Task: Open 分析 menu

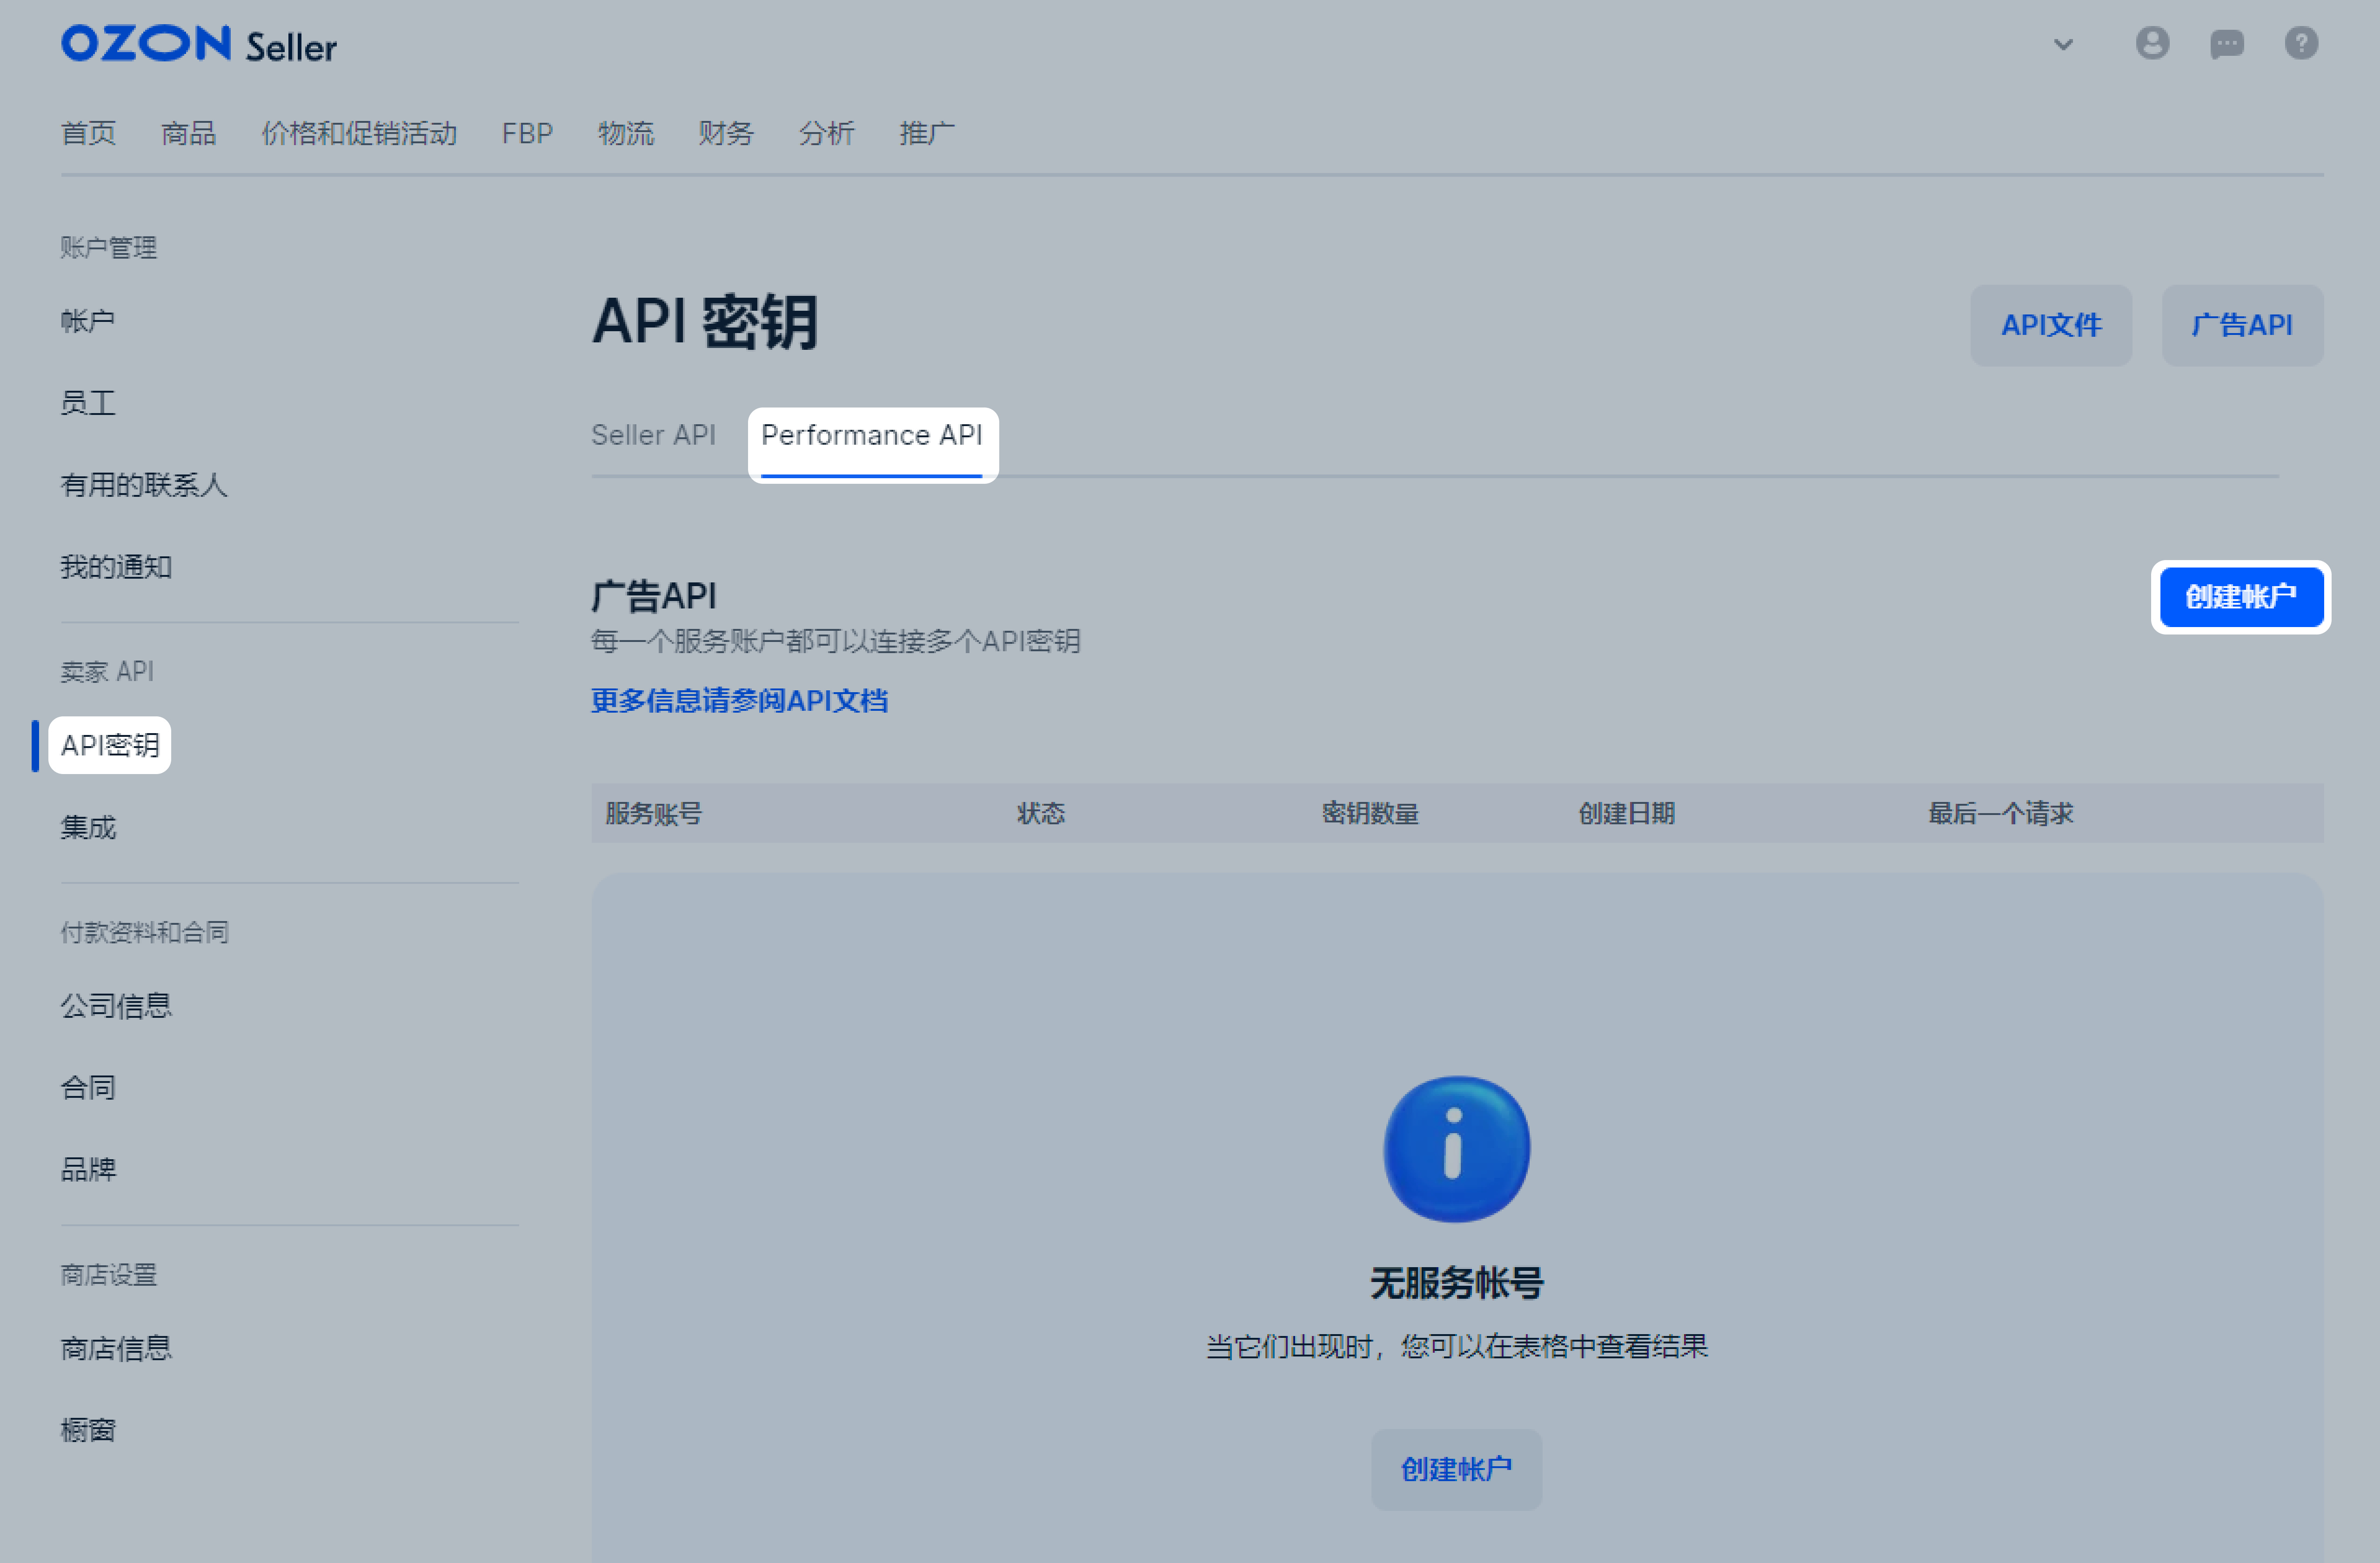Action: [x=826, y=133]
